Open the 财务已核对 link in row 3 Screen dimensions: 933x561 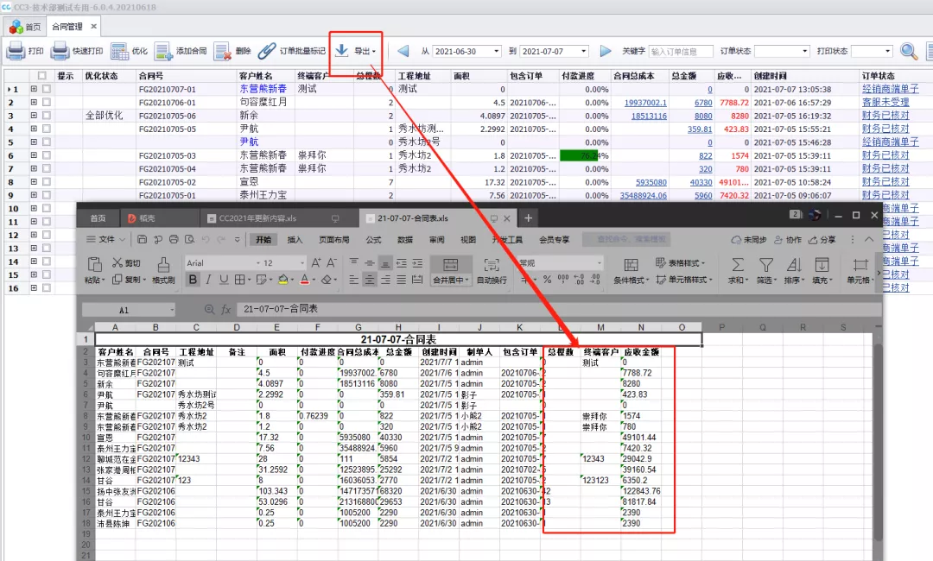pos(885,116)
